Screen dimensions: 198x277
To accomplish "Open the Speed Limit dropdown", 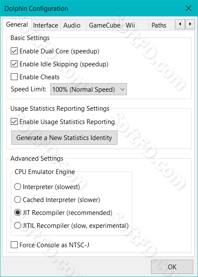I will click(89, 89).
